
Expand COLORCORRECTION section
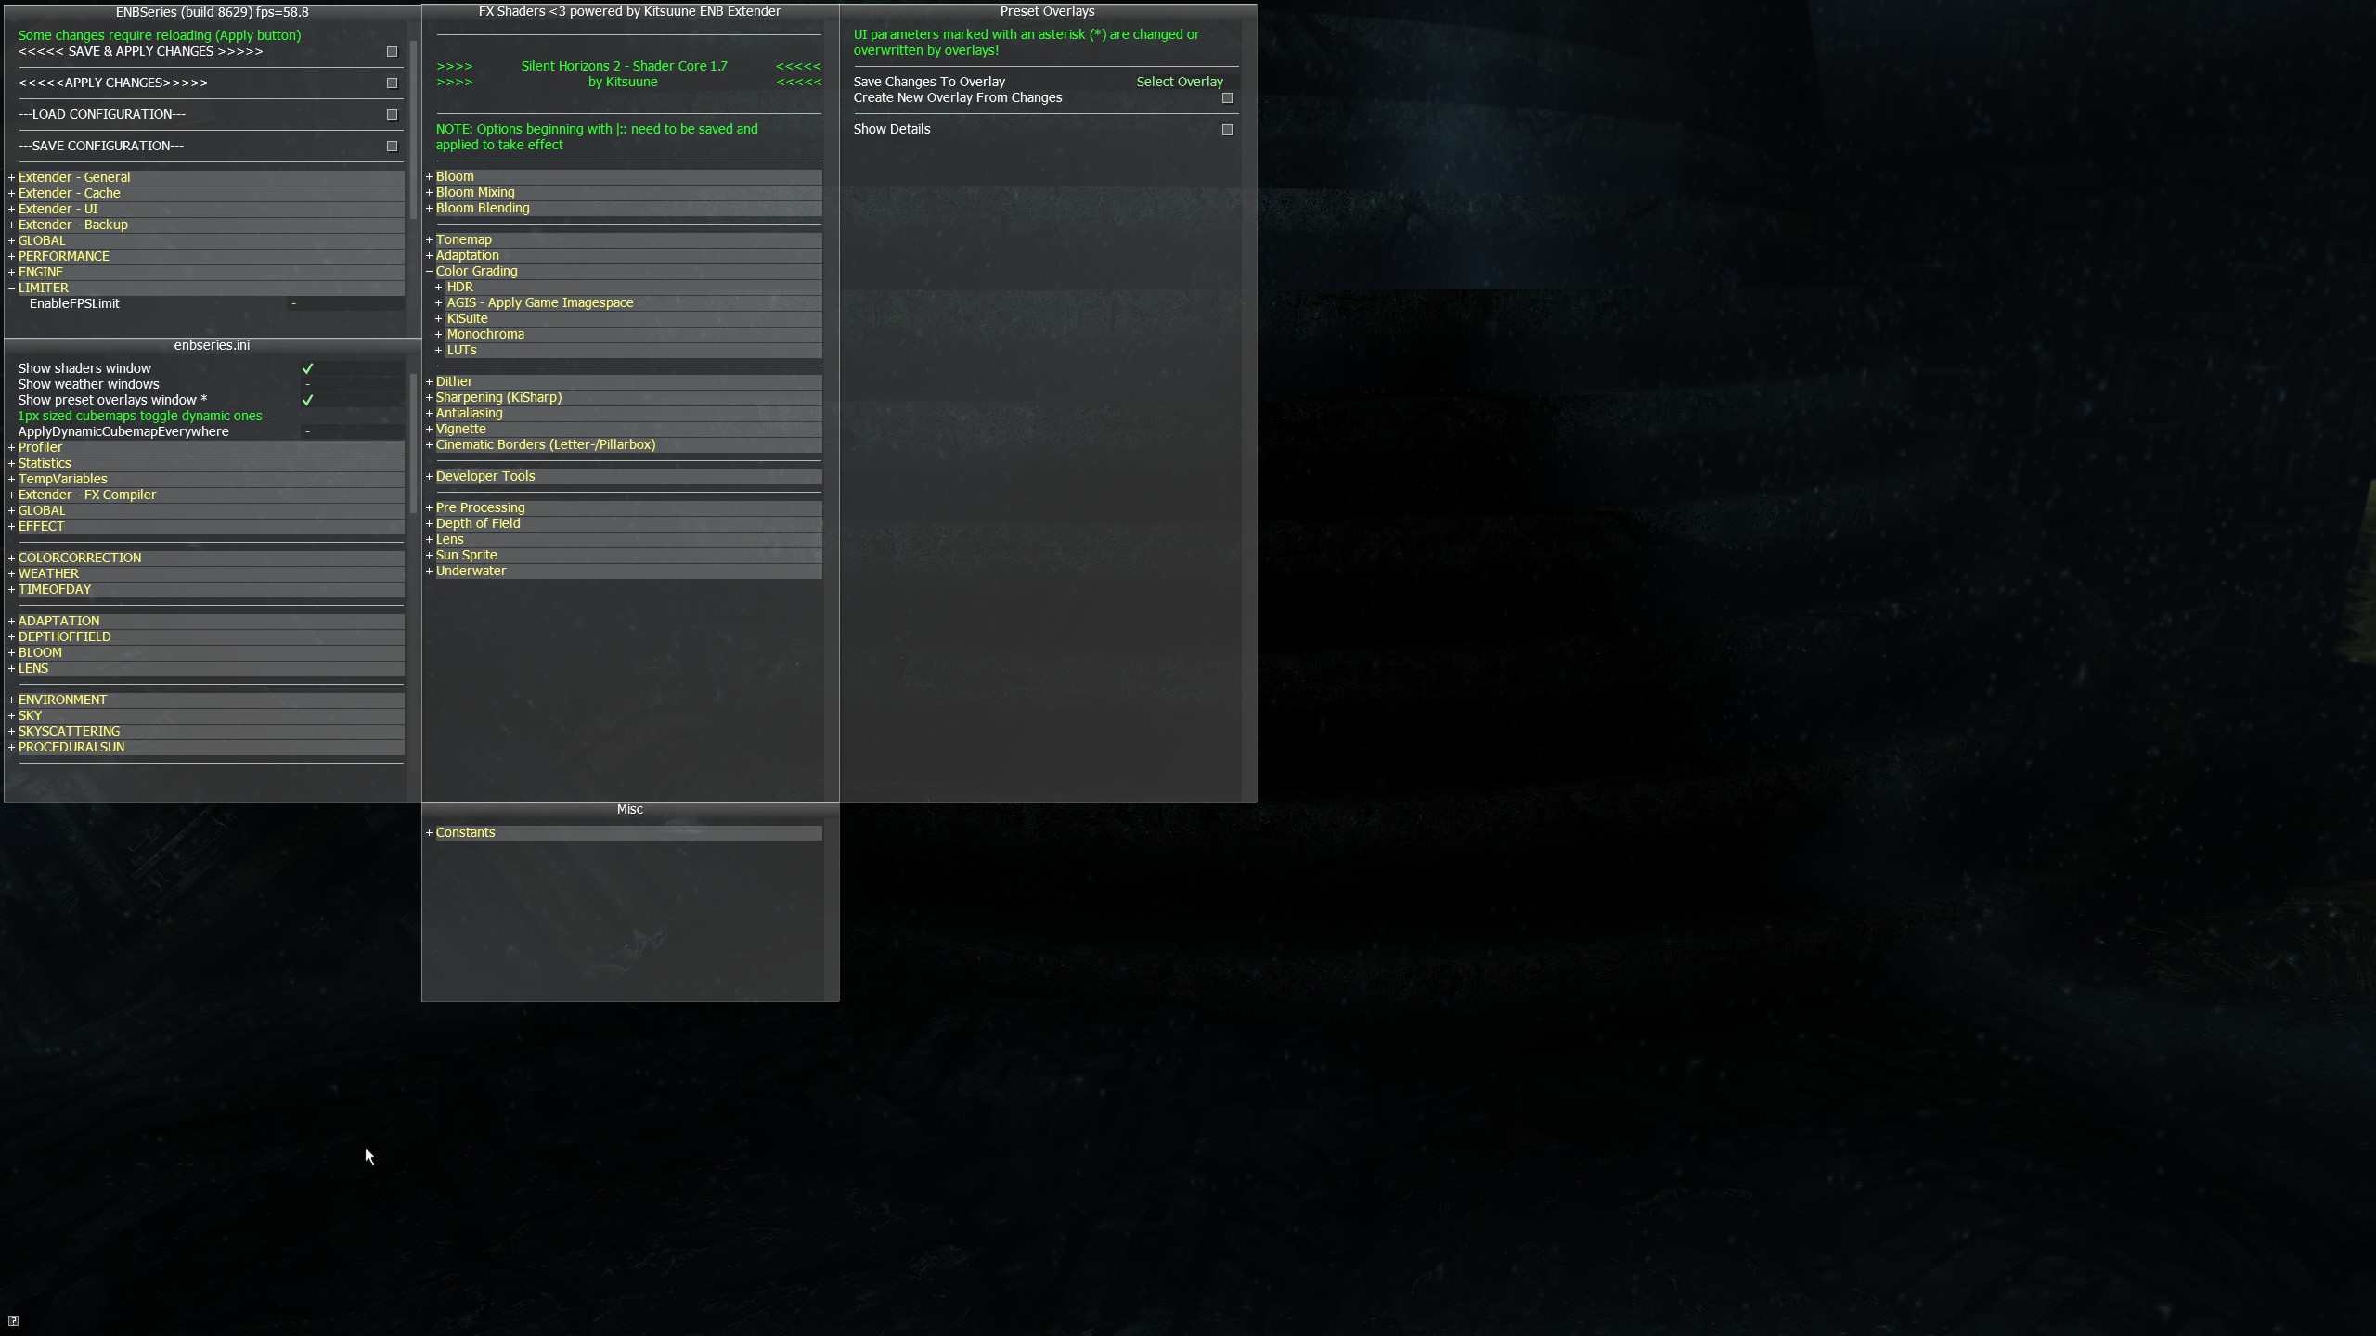point(206,558)
